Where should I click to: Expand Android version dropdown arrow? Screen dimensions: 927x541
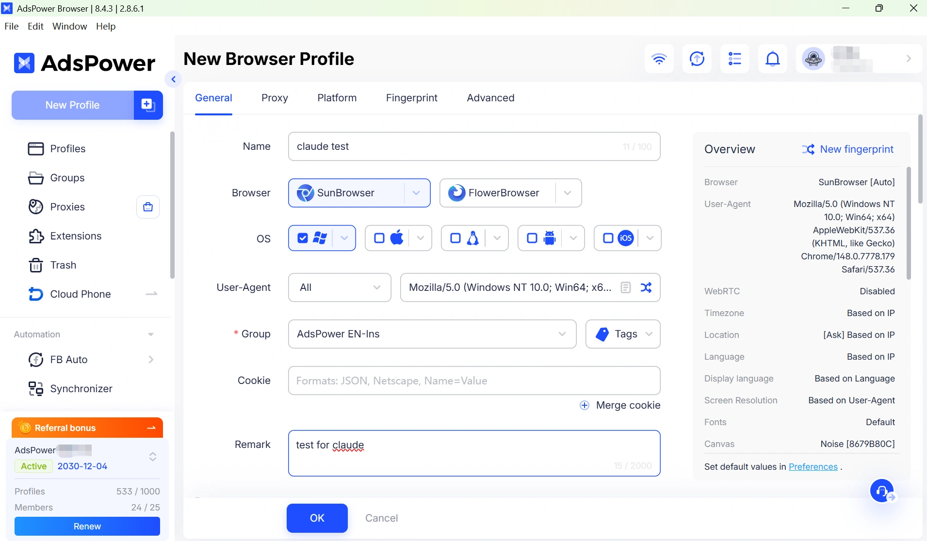tap(573, 238)
